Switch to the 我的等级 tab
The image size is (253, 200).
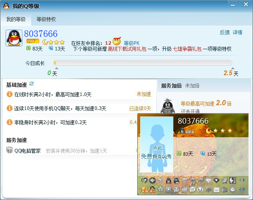pyautogui.click(x=16, y=19)
